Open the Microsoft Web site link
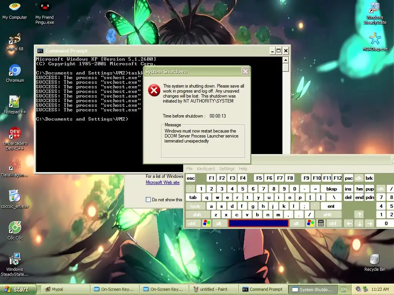Image resolution: width=394 pixels, height=295 pixels. [163, 182]
